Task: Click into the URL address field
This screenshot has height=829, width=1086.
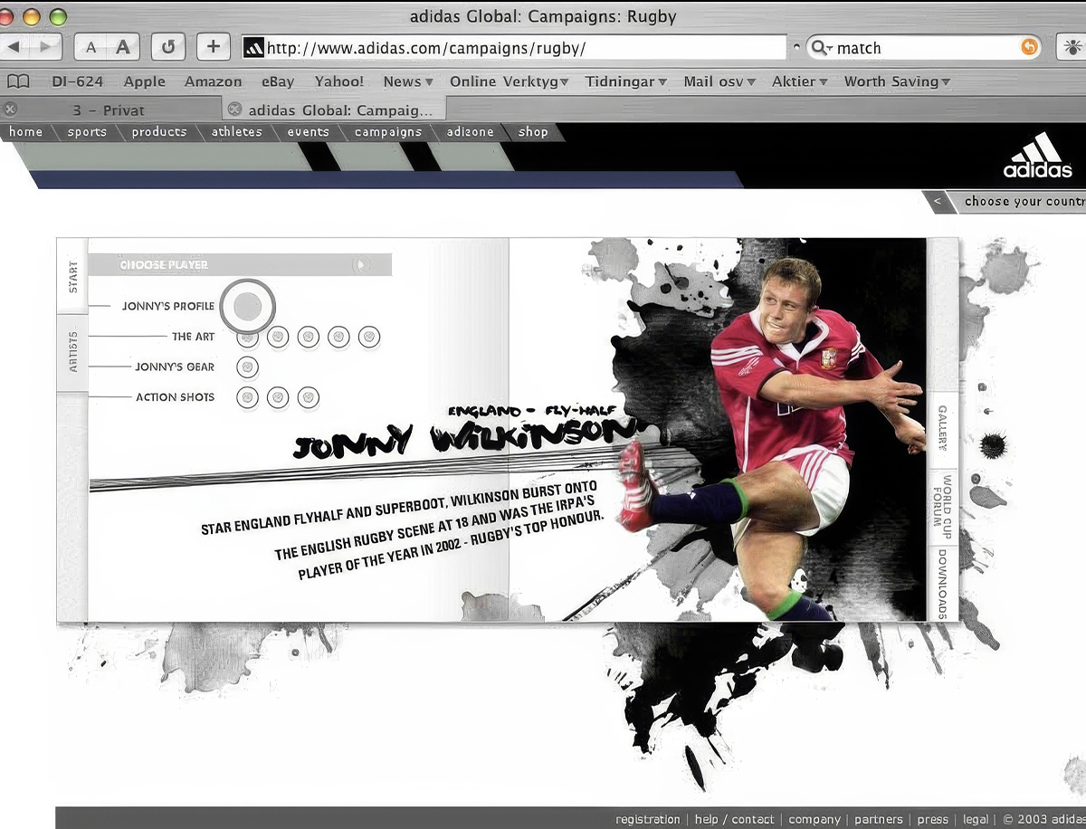Action: pyautogui.click(x=514, y=48)
